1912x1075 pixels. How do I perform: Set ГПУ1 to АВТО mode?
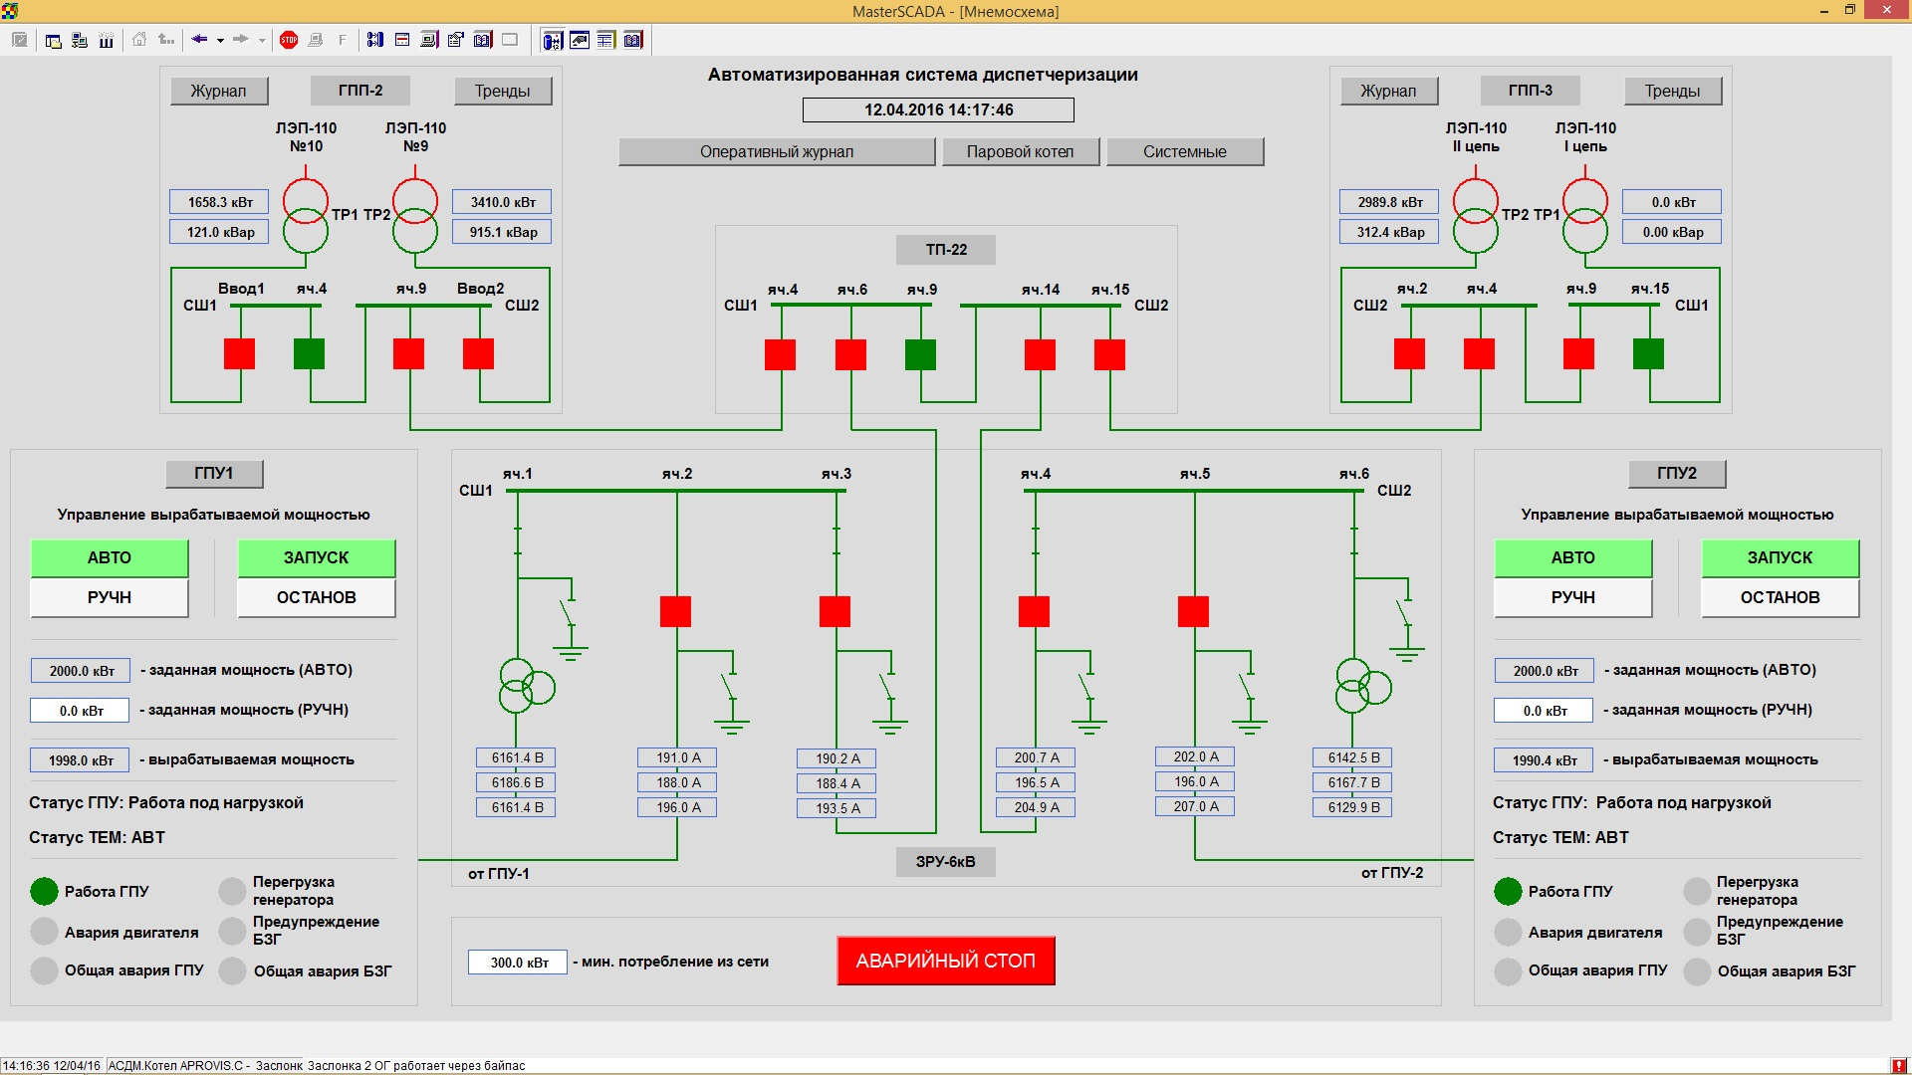[x=110, y=558]
